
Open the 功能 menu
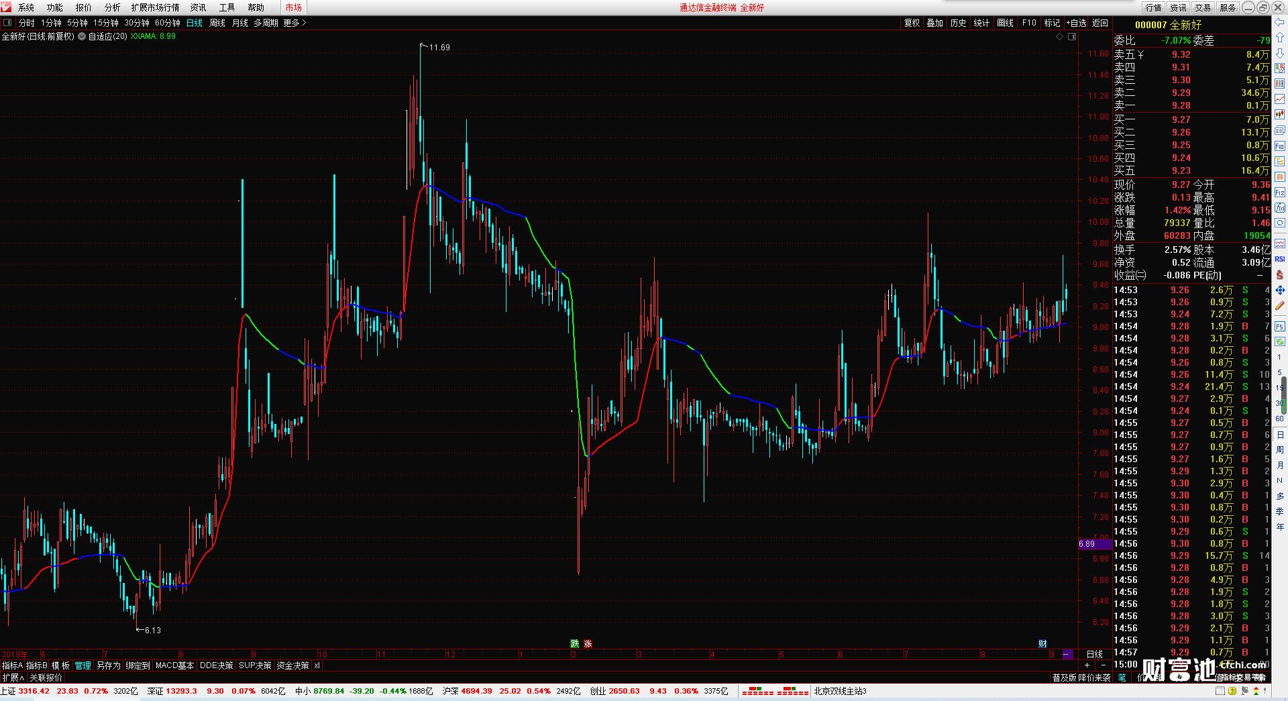[x=55, y=7]
